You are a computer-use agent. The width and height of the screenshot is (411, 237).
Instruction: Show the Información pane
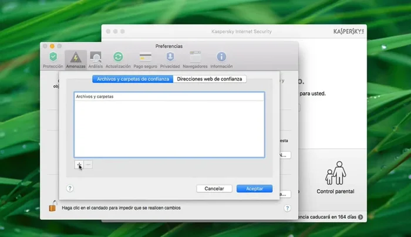point(221,57)
